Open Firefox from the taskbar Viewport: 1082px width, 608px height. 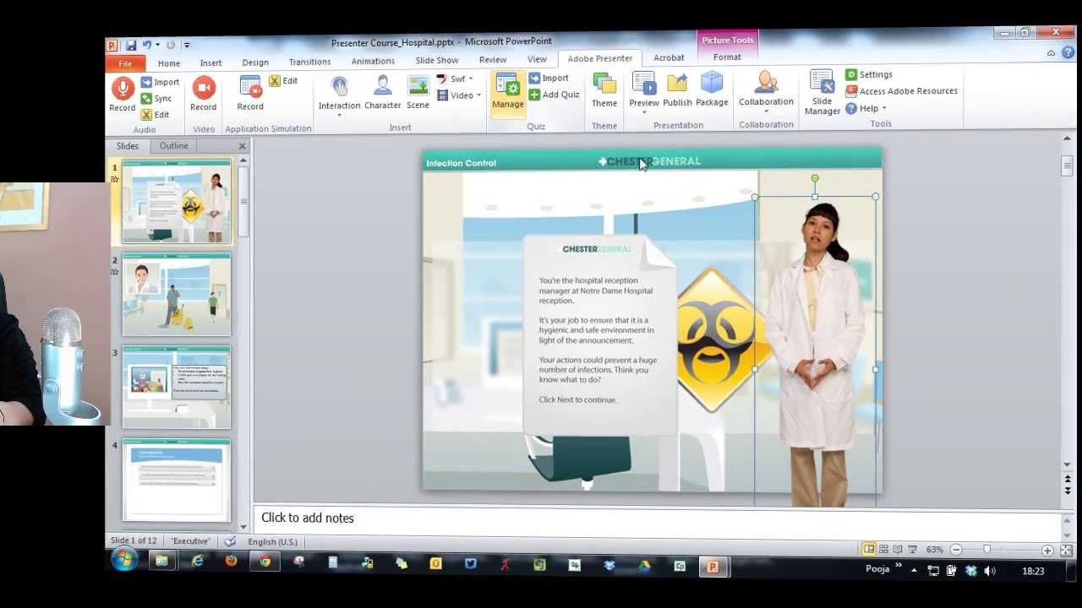coord(231,562)
